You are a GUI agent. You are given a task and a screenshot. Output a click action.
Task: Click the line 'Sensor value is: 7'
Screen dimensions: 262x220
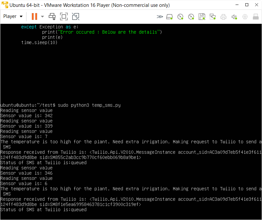coord(24,136)
